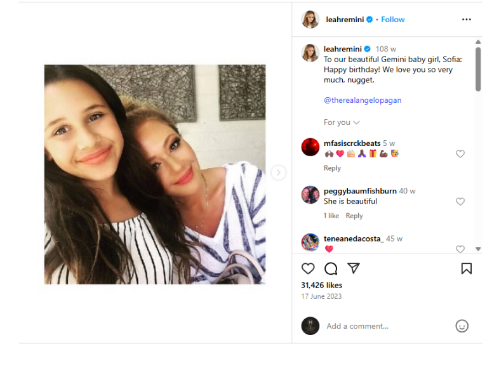Image resolution: width=499 pixels, height=368 pixels.
Task: Like the post with the heart icon
Action: [308, 268]
